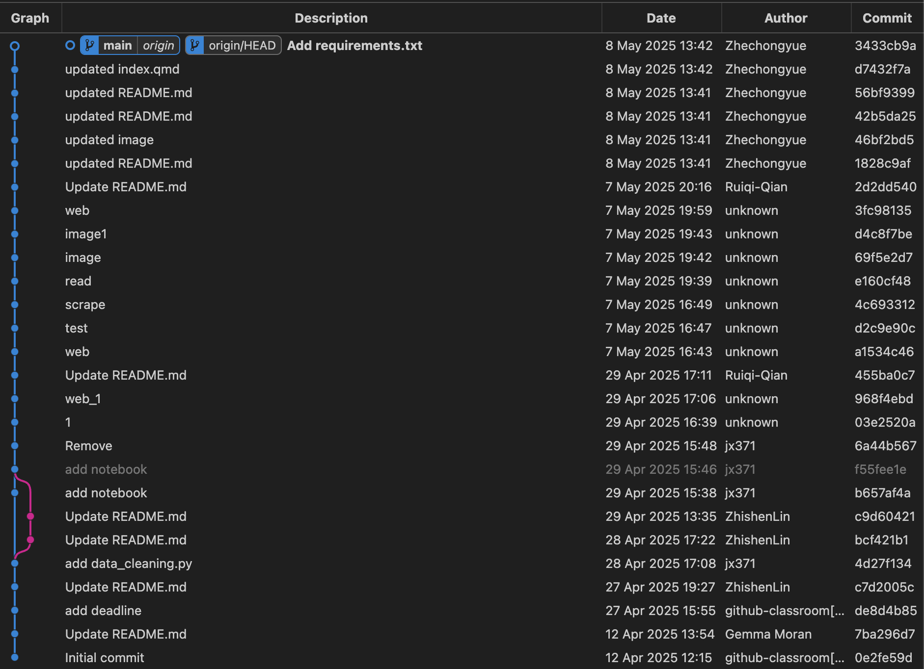Click the branch icon beside the main label
Screen dimensions: 924x669
coord(89,45)
